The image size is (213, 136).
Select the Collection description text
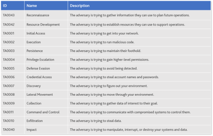coord(114,103)
